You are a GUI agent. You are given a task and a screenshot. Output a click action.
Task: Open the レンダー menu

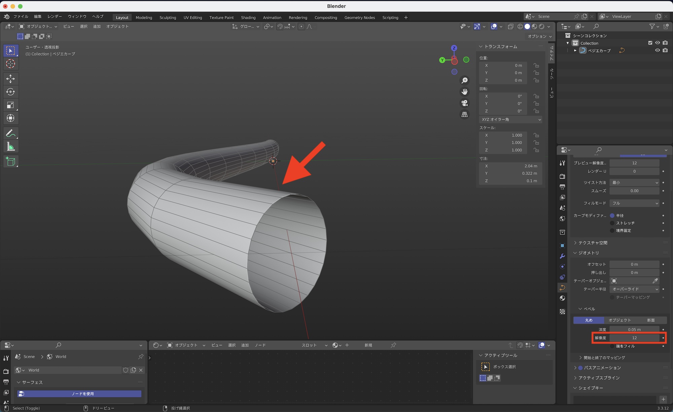[x=55, y=16]
